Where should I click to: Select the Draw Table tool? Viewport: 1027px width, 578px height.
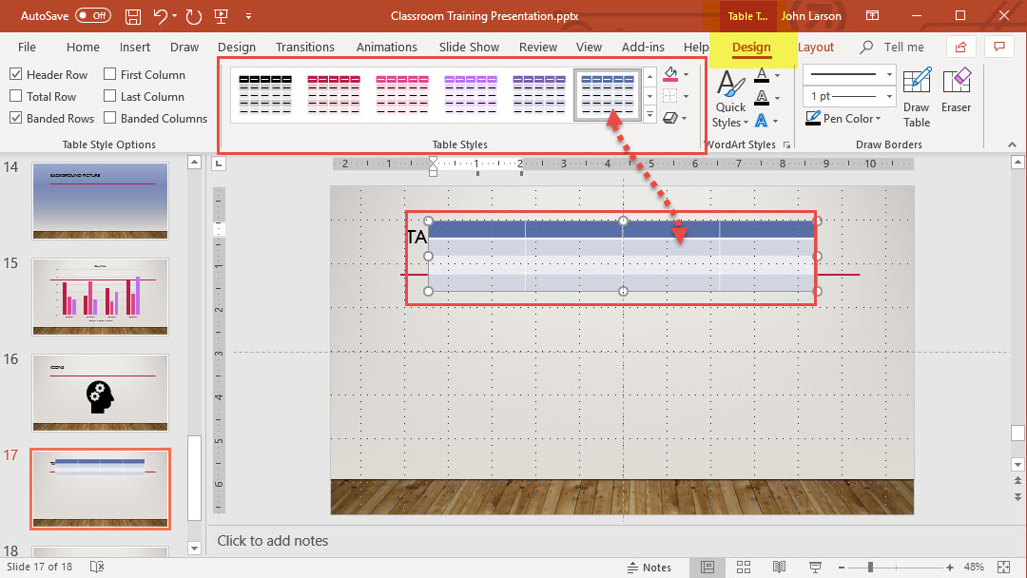(917, 97)
